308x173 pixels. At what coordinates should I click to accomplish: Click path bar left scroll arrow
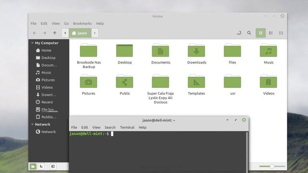click(65, 33)
